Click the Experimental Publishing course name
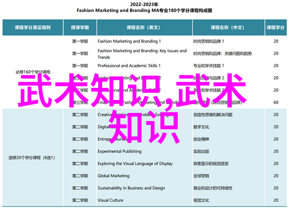Image resolution: width=289 pixels, height=209 pixels. tap(120, 151)
